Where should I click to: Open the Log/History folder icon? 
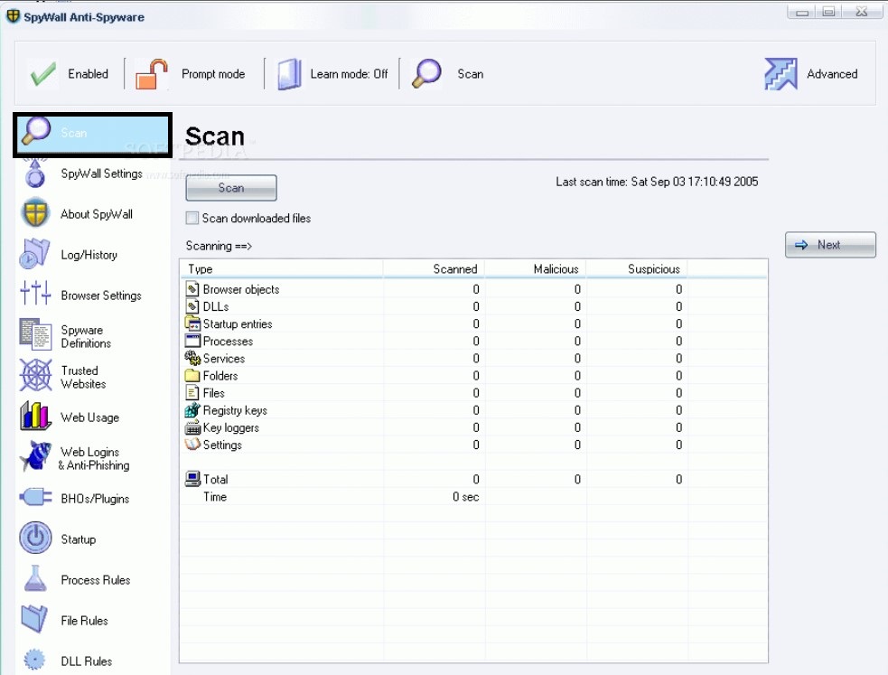click(34, 254)
